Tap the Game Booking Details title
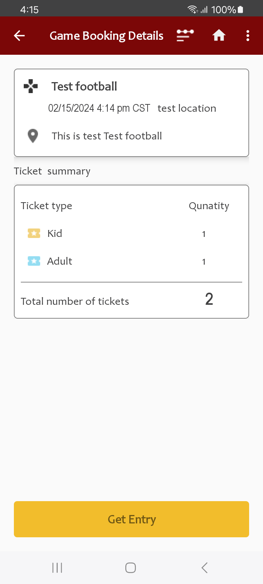Viewport: 263px width, 584px height. (106, 36)
